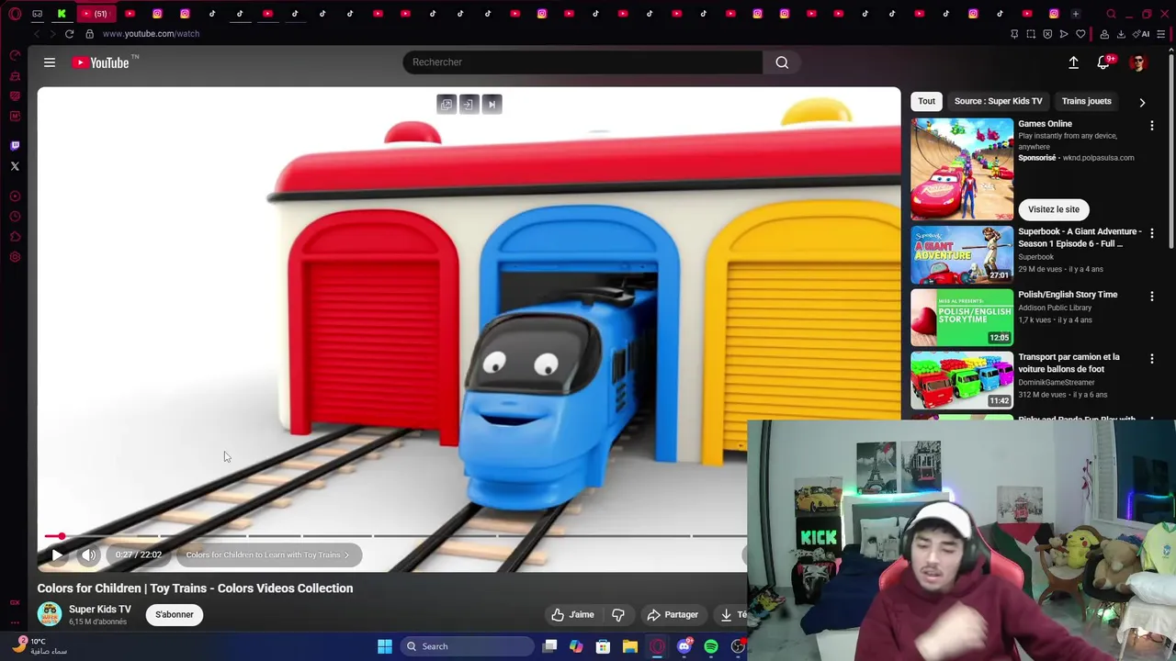The height and width of the screenshot is (661, 1176).
Task: Open Super Kids TV channel avatar
Action: [x=50, y=614]
